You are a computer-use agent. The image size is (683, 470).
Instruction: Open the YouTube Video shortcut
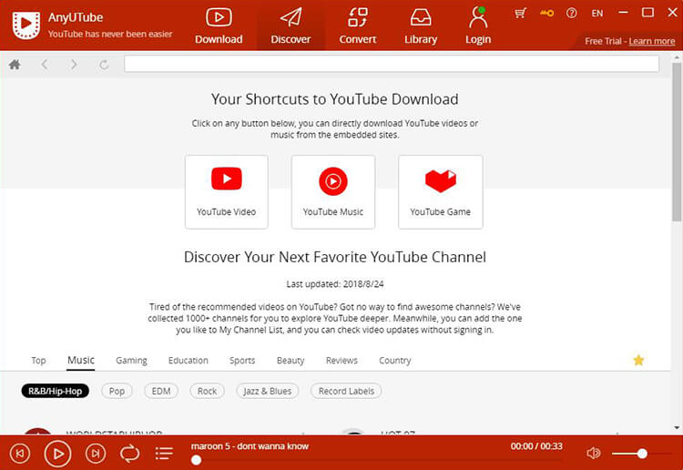pyautogui.click(x=227, y=191)
